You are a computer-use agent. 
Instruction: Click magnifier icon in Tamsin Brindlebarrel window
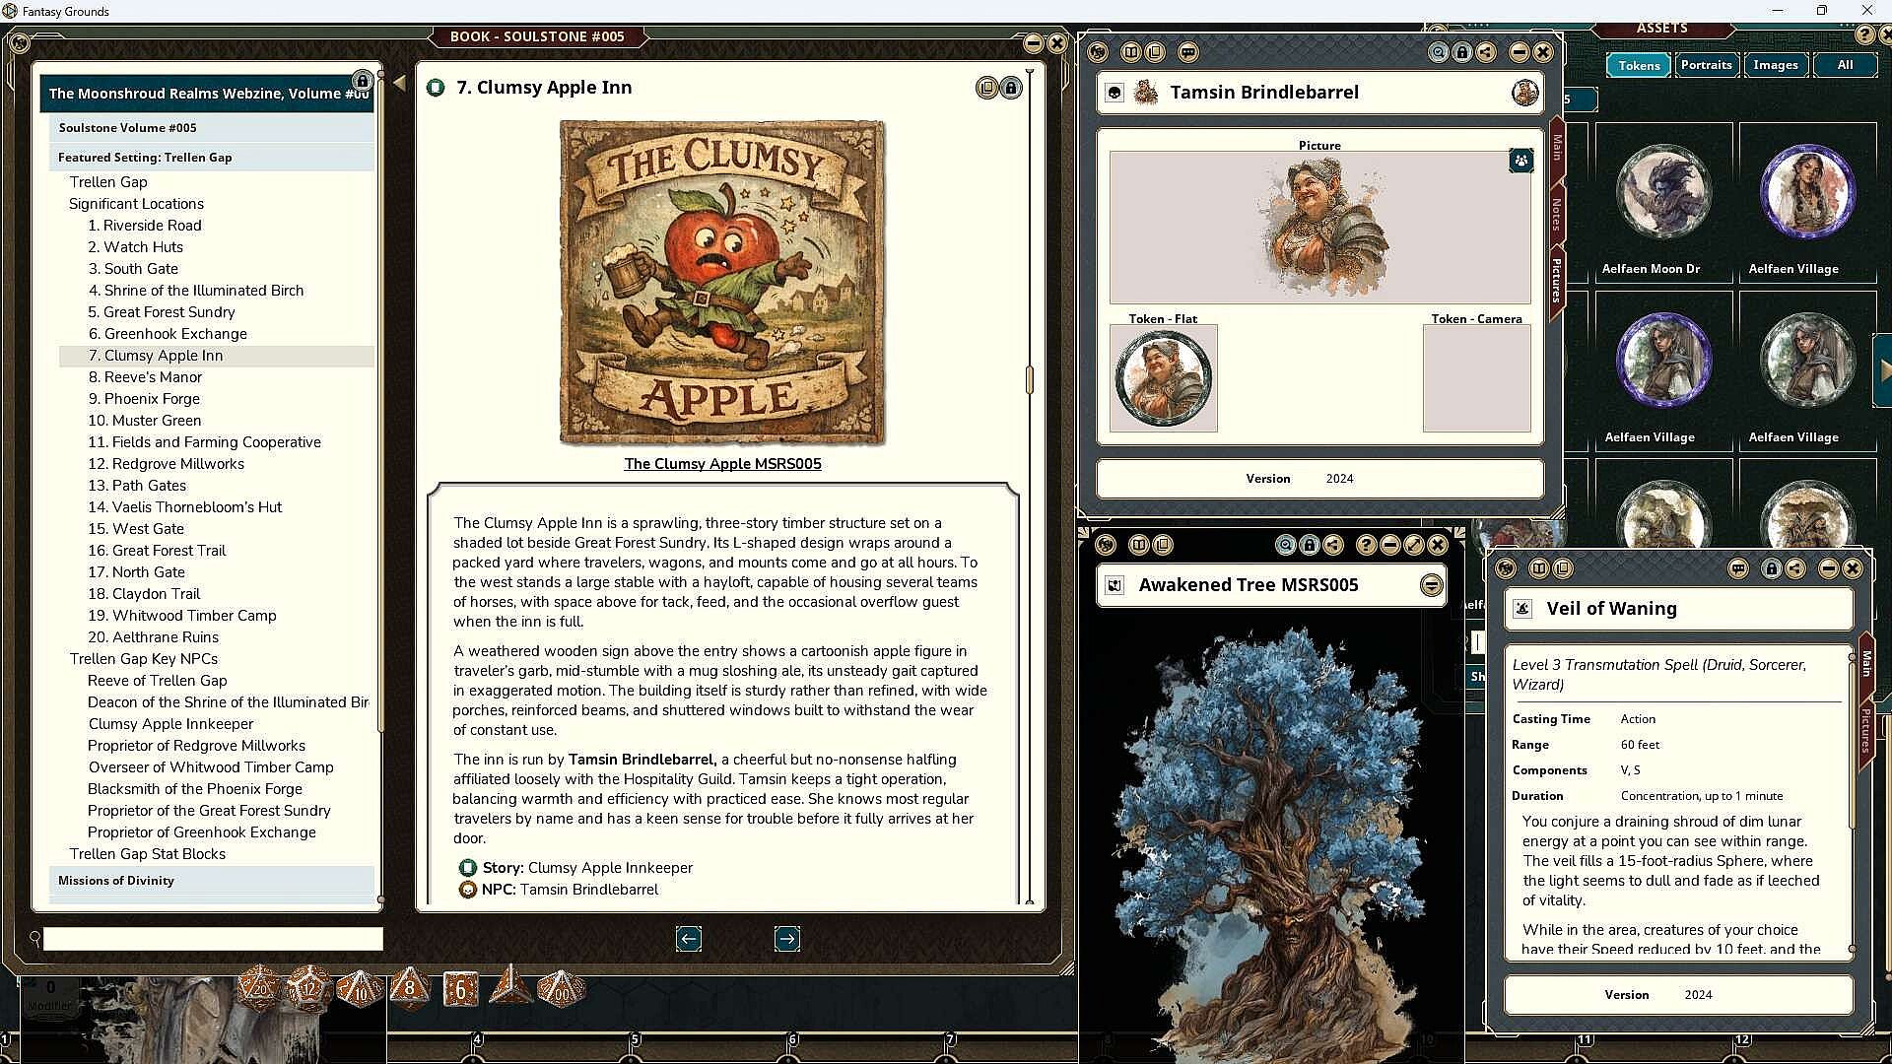pyautogui.click(x=1439, y=52)
